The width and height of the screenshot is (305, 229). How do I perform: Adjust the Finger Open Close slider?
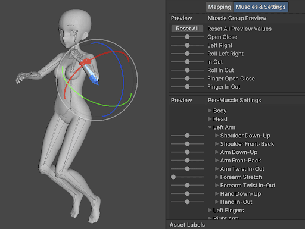point(187,79)
